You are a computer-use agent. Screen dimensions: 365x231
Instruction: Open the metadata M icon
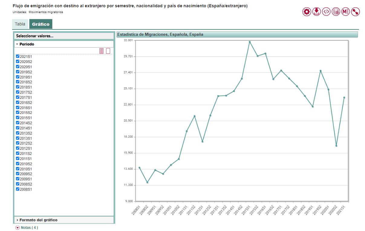coord(346,12)
